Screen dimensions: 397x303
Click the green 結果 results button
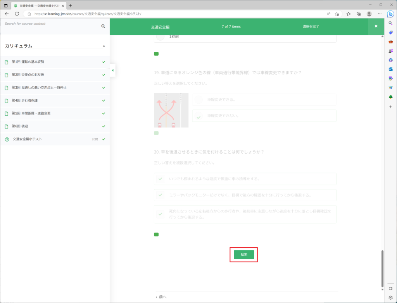[243, 255]
